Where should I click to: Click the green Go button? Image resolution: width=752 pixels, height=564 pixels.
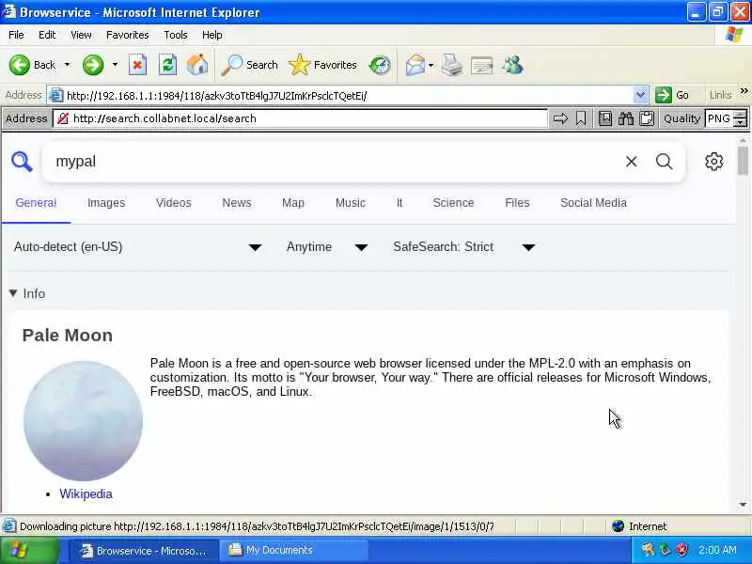672,95
